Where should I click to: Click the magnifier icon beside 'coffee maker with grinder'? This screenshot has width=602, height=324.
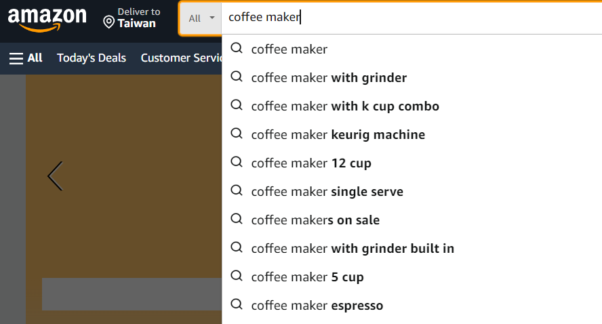237,77
